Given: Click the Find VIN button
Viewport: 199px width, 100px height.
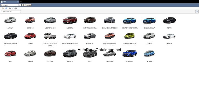Looking at the screenshot, I should pos(26,5).
